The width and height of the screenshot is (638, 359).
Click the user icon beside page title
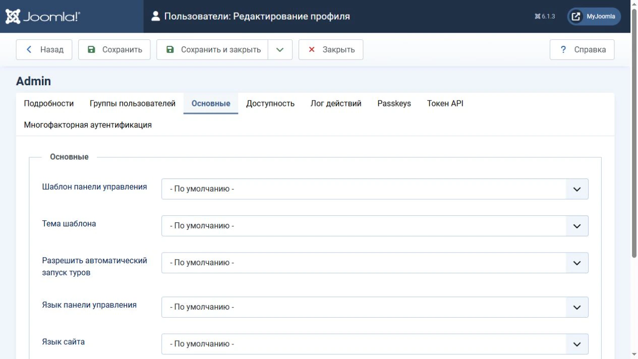[x=156, y=17]
